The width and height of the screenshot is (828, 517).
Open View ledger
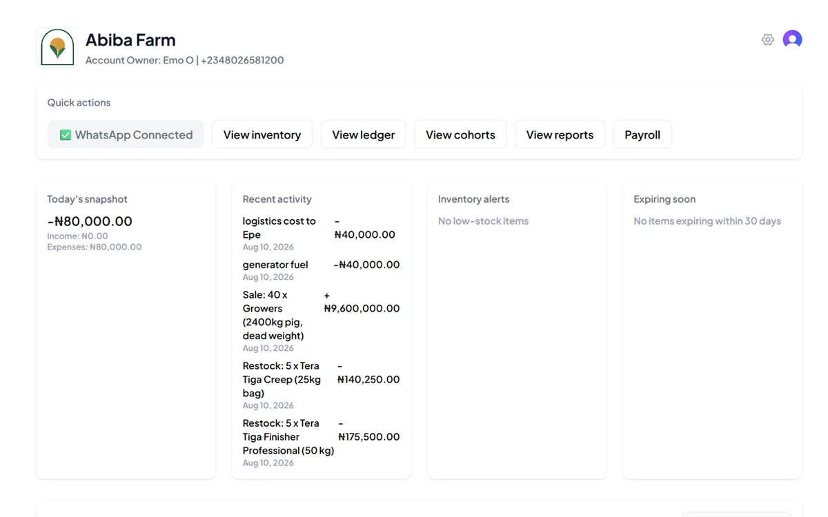tap(364, 134)
